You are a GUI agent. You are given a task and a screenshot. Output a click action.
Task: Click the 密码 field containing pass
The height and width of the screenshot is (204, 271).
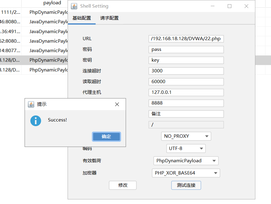186,49
